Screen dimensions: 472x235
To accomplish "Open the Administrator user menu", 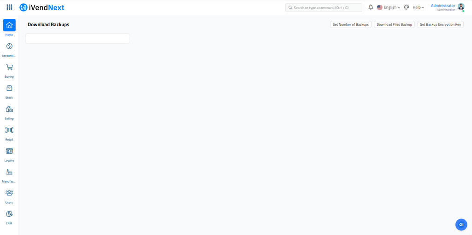I will (x=443, y=7).
